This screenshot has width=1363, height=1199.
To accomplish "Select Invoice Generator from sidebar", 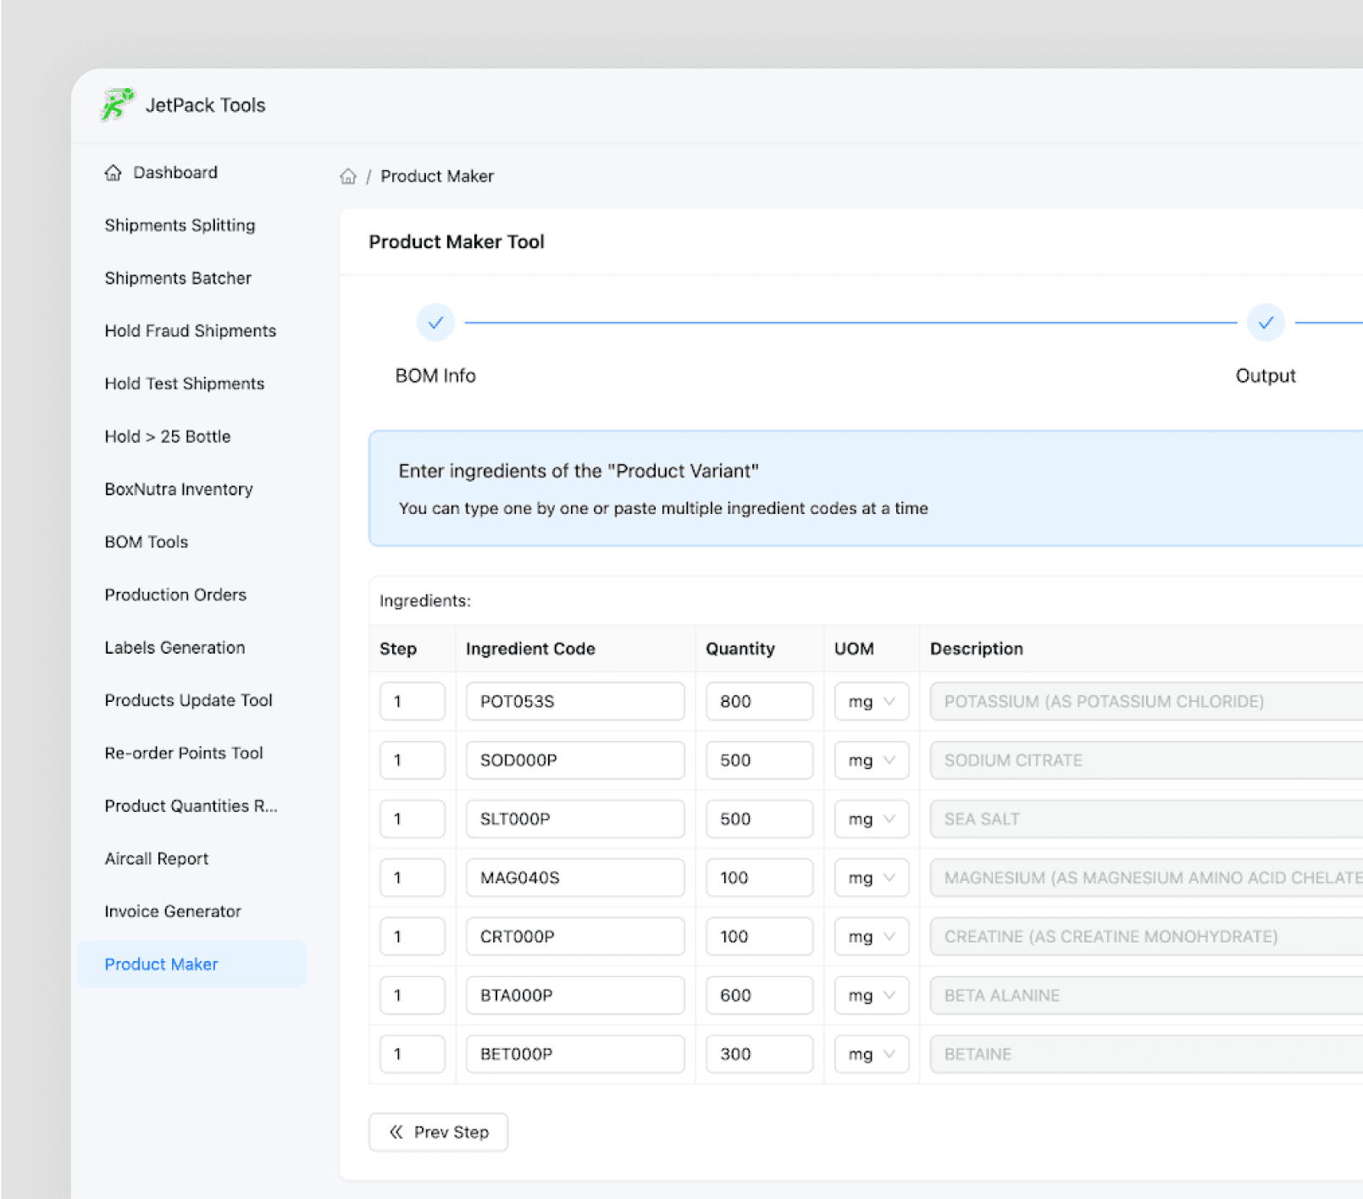I will tap(173, 912).
